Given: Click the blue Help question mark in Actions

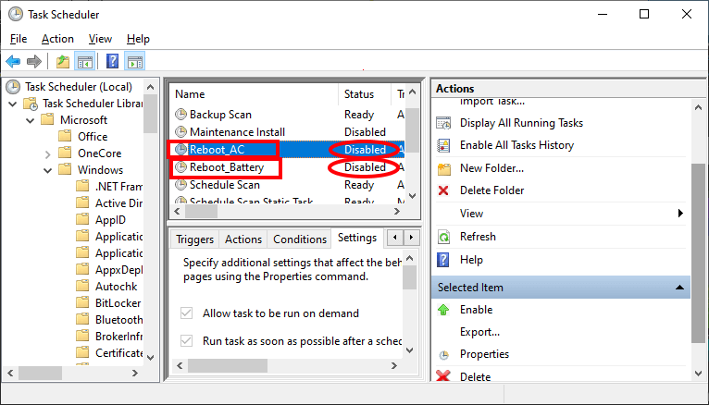Looking at the screenshot, I should pyautogui.click(x=443, y=260).
